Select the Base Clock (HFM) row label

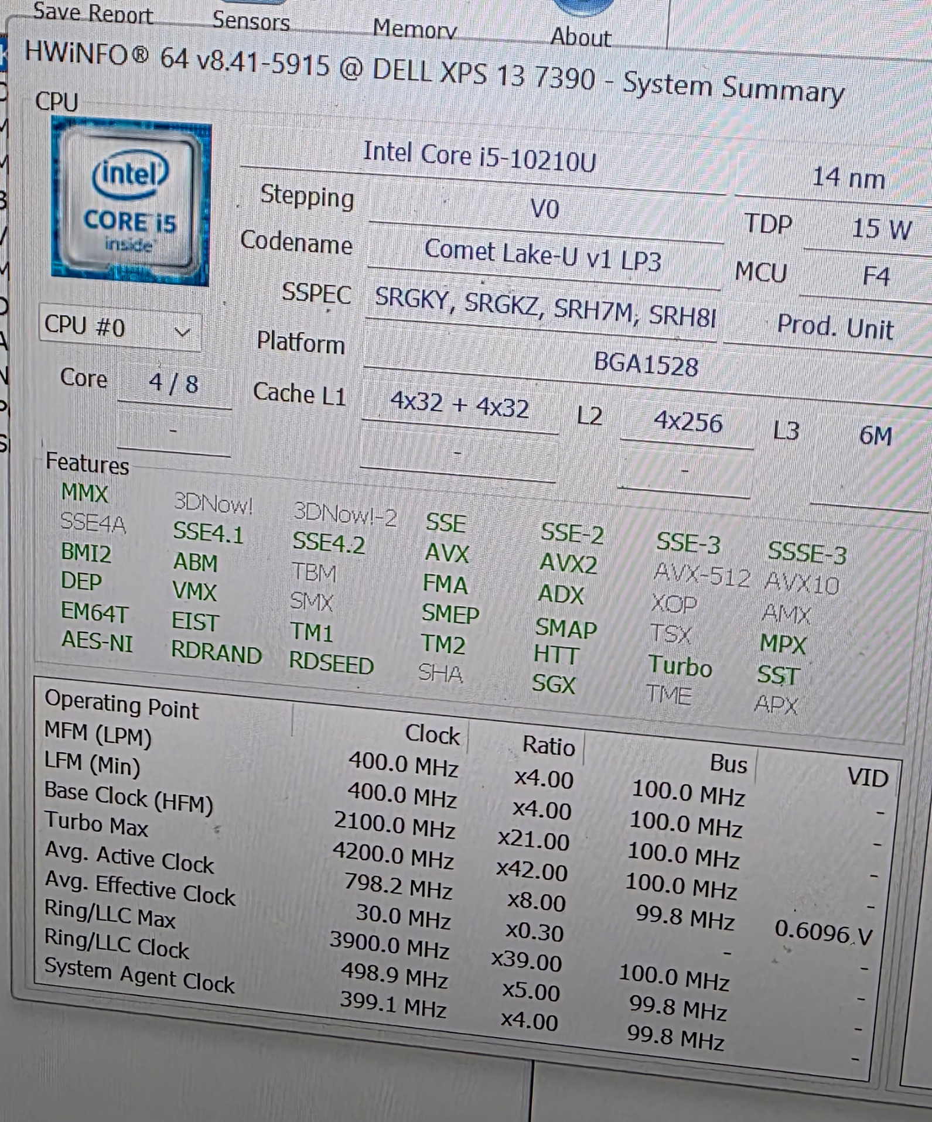pos(129,798)
